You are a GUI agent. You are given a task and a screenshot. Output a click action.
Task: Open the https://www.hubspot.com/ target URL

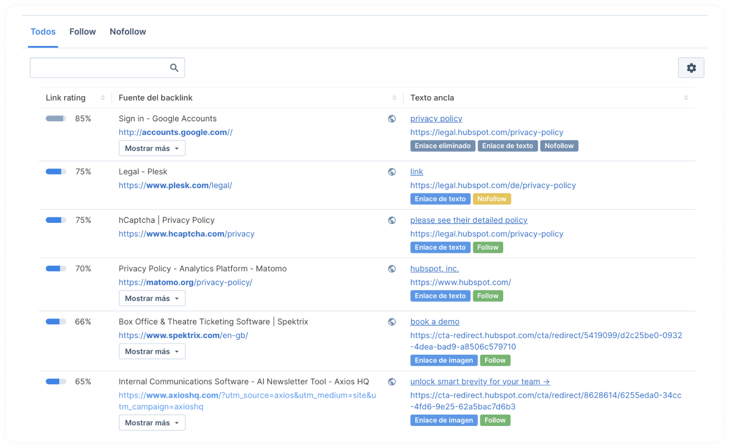tap(461, 283)
